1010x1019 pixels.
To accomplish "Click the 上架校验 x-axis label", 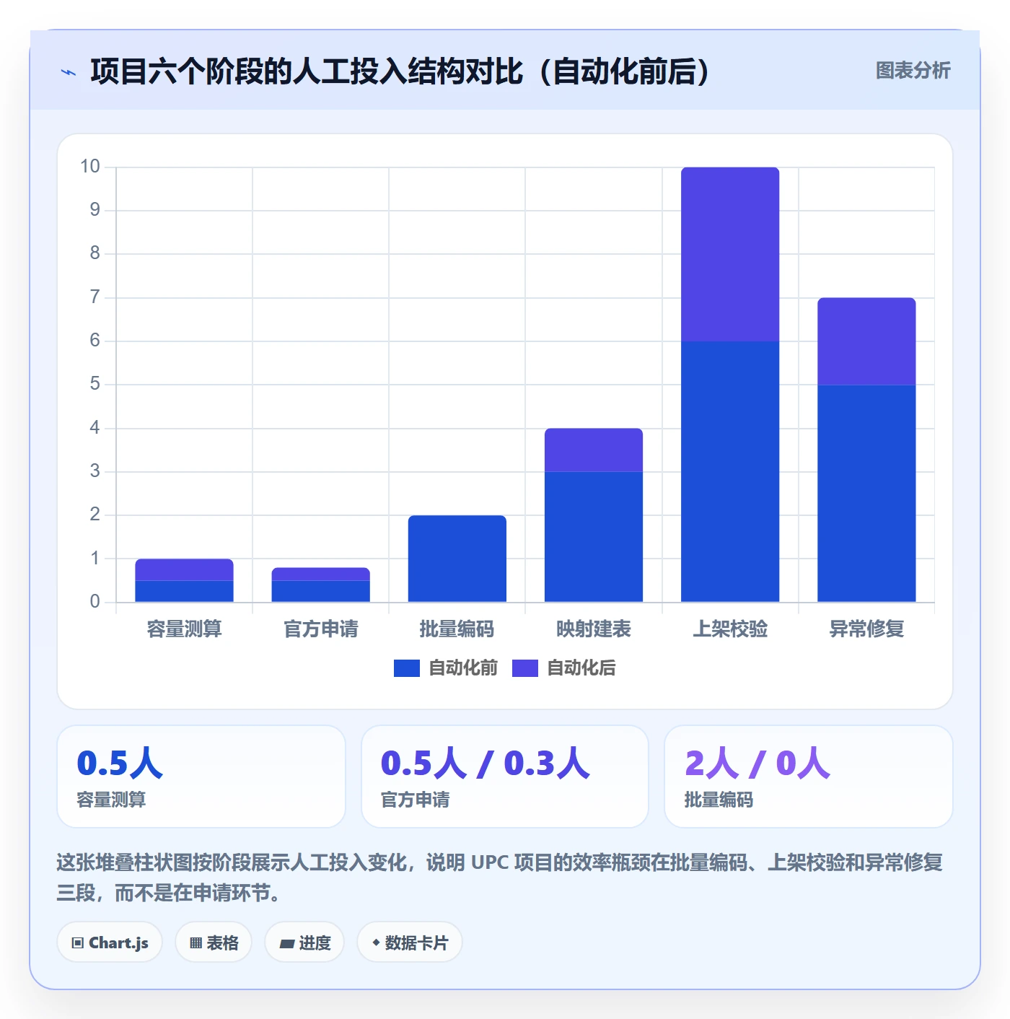I will point(730,629).
